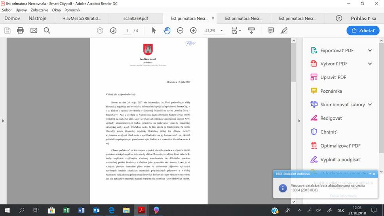Add a comment speech bubble
This screenshot has width=384, height=216.
click(x=271, y=31)
